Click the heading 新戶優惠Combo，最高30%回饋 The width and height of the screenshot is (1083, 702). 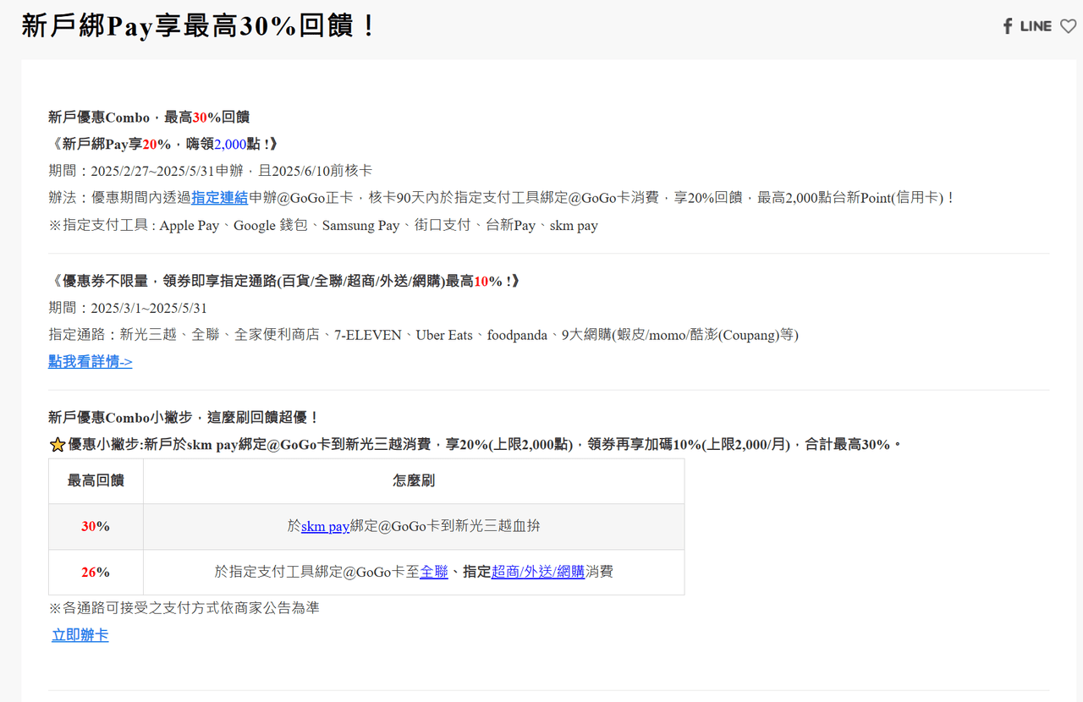[149, 118]
